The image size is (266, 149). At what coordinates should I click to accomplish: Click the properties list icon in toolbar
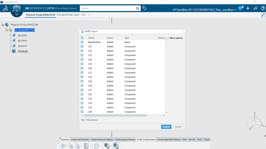click(86, 146)
